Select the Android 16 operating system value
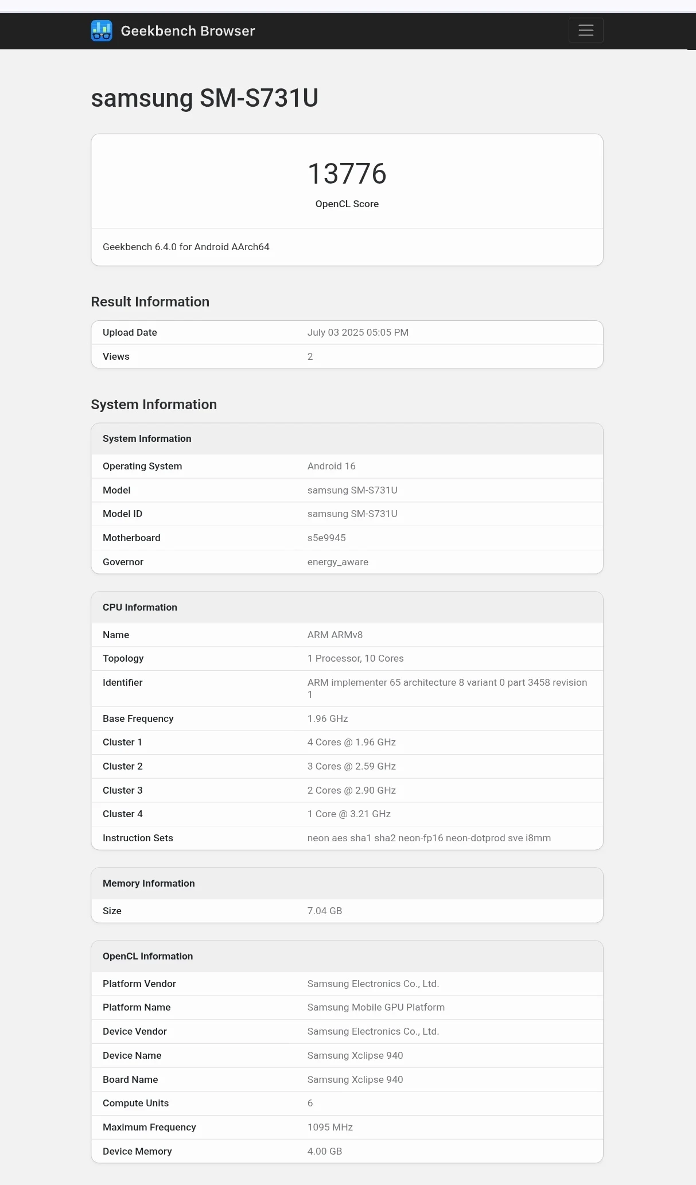Image resolution: width=696 pixels, height=1185 pixels. [331, 466]
